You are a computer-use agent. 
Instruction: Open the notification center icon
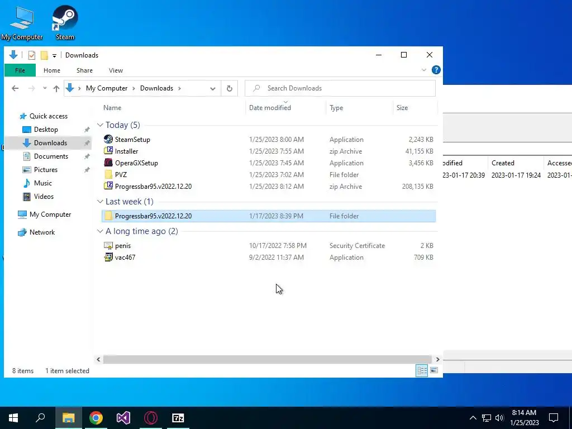(554, 418)
